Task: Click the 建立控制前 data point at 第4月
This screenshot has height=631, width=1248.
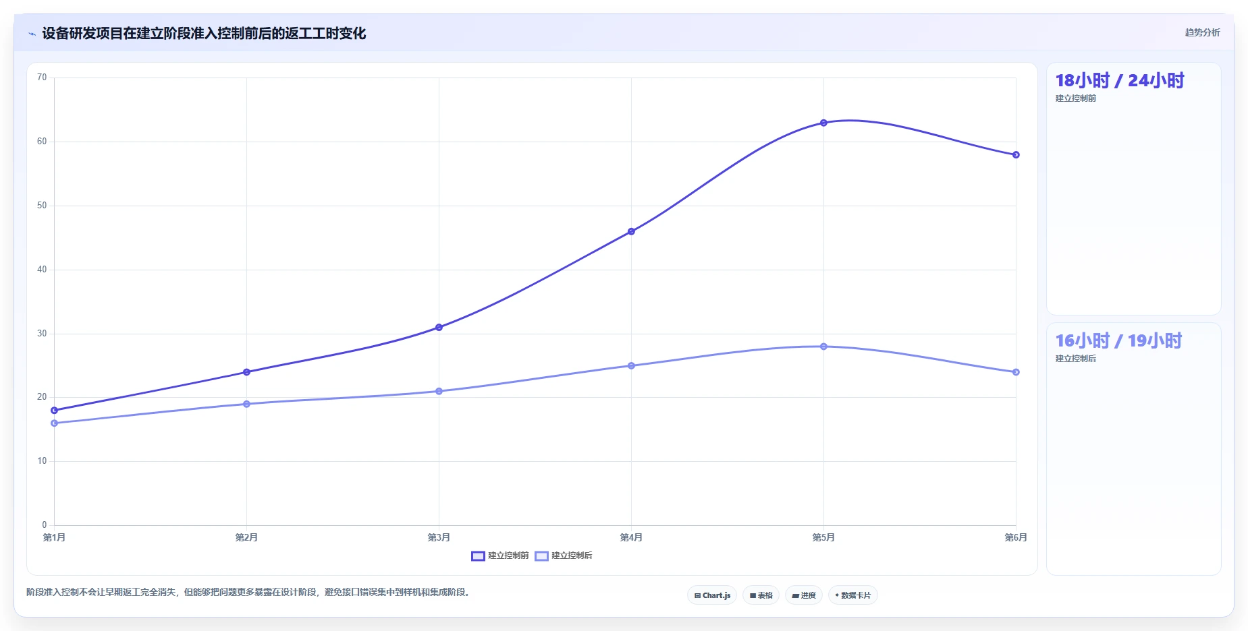Action: point(631,231)
